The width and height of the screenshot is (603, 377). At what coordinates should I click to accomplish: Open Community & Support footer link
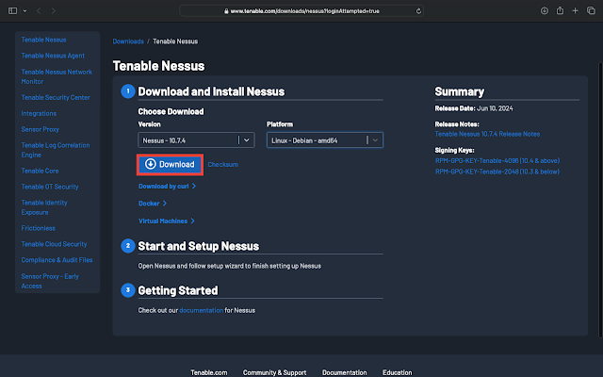click(274, 372)
